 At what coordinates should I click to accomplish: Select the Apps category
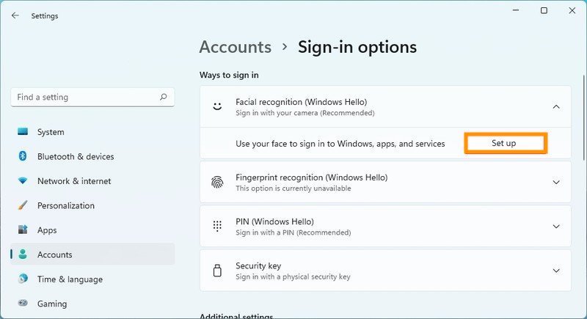click(x=92, y=230)
